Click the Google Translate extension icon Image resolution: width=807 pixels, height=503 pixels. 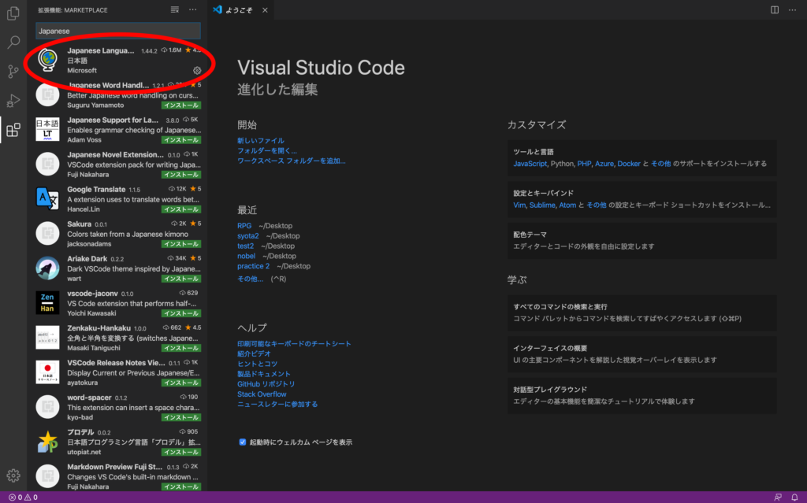point(47,198)
